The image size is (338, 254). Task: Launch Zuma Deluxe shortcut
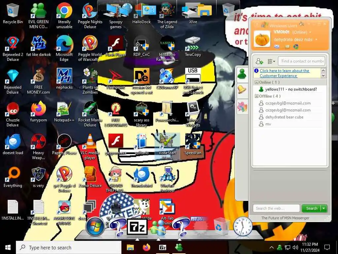[90, 178]
